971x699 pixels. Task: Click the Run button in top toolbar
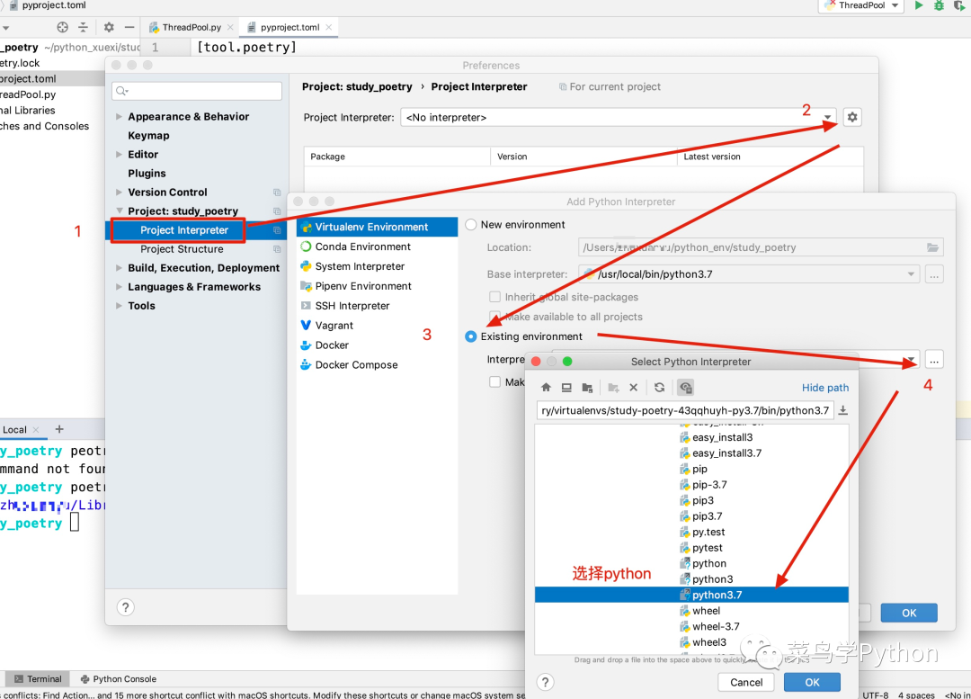[919, 5]
